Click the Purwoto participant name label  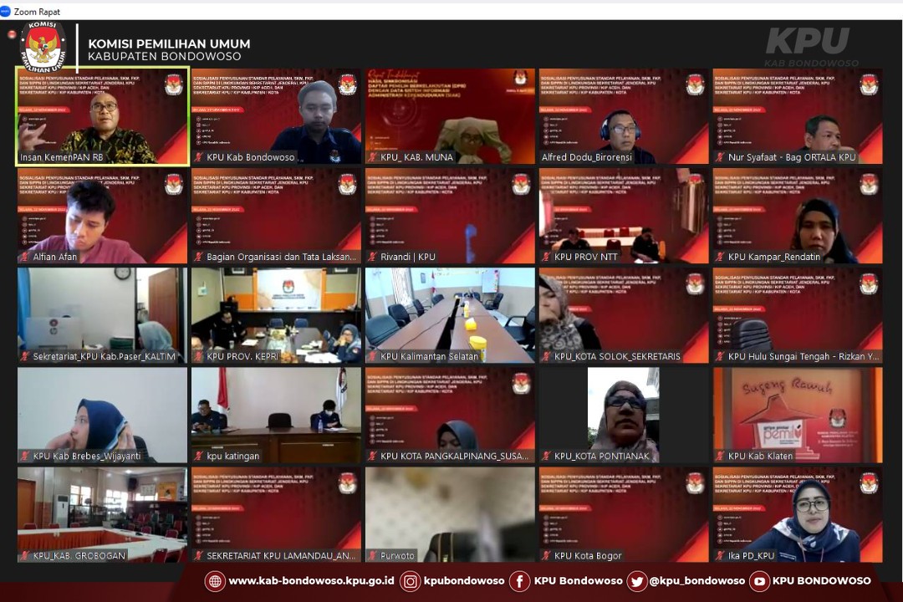pos(397,556)
